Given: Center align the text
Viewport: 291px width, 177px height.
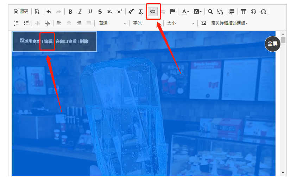Looking at the screenshot, I should tap(69, 23).
